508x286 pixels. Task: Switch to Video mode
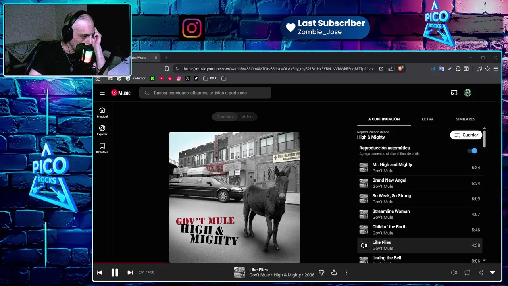coord(247,116)
